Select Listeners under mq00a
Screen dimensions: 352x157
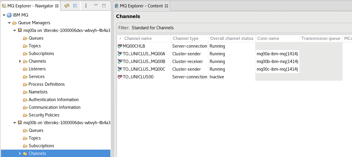pos(37,69)
